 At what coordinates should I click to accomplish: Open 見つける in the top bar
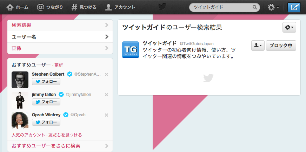click(84, 7)
